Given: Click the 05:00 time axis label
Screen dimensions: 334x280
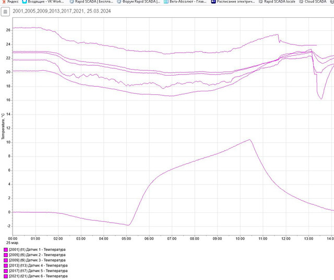Looking at the screenshot, I should tap(126, 239).
